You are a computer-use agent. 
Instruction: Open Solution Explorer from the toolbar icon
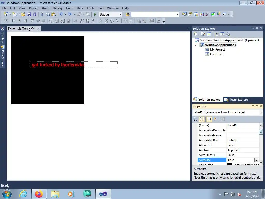[184, 15]
